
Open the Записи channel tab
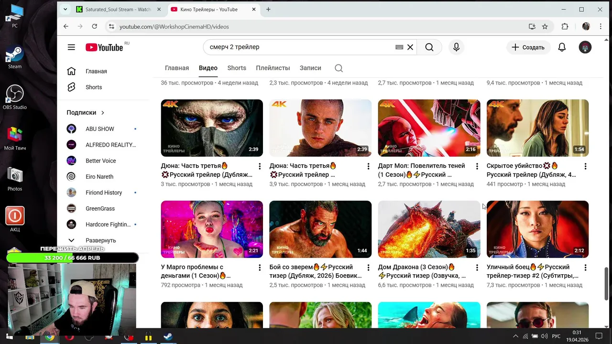click(310, 68)
